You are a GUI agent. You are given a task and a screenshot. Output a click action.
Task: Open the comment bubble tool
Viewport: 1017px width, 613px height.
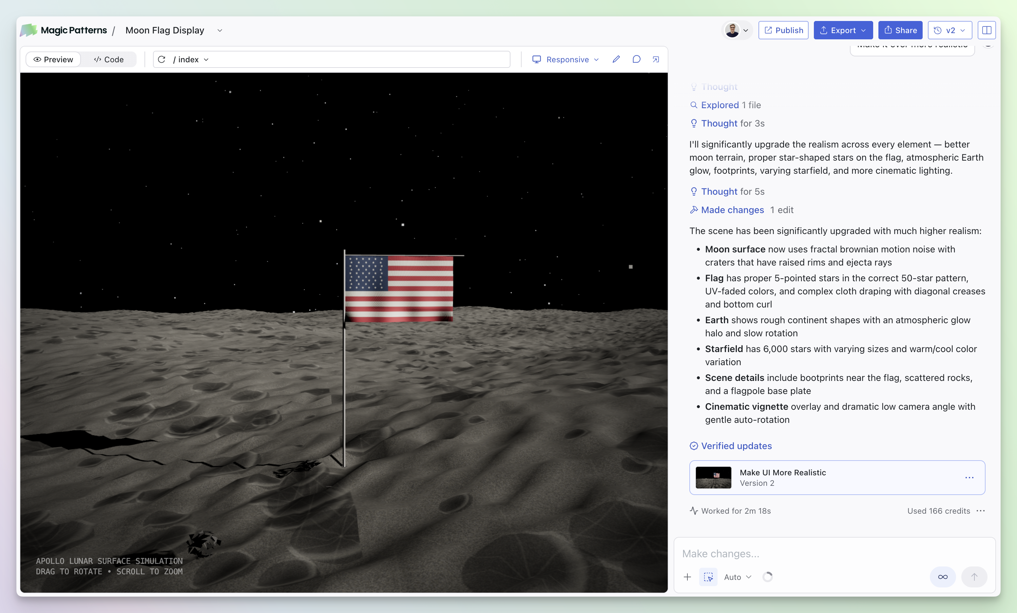[637, 59]
